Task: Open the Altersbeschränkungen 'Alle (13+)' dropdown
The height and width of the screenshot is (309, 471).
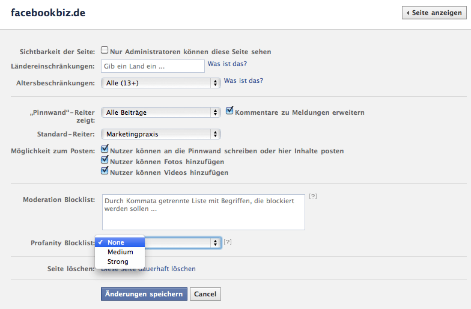Action: coord(161,83)
